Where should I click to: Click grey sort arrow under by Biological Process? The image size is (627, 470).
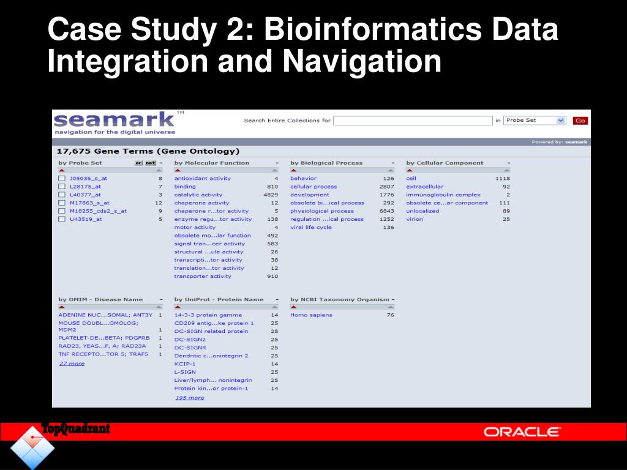coord(391,171)
